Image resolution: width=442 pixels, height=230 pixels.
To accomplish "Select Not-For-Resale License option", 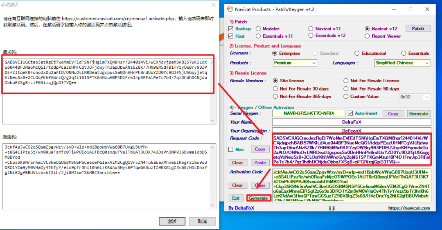I will (x=346, y=81).
